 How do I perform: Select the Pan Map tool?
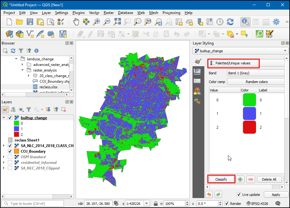click(76, 22)
